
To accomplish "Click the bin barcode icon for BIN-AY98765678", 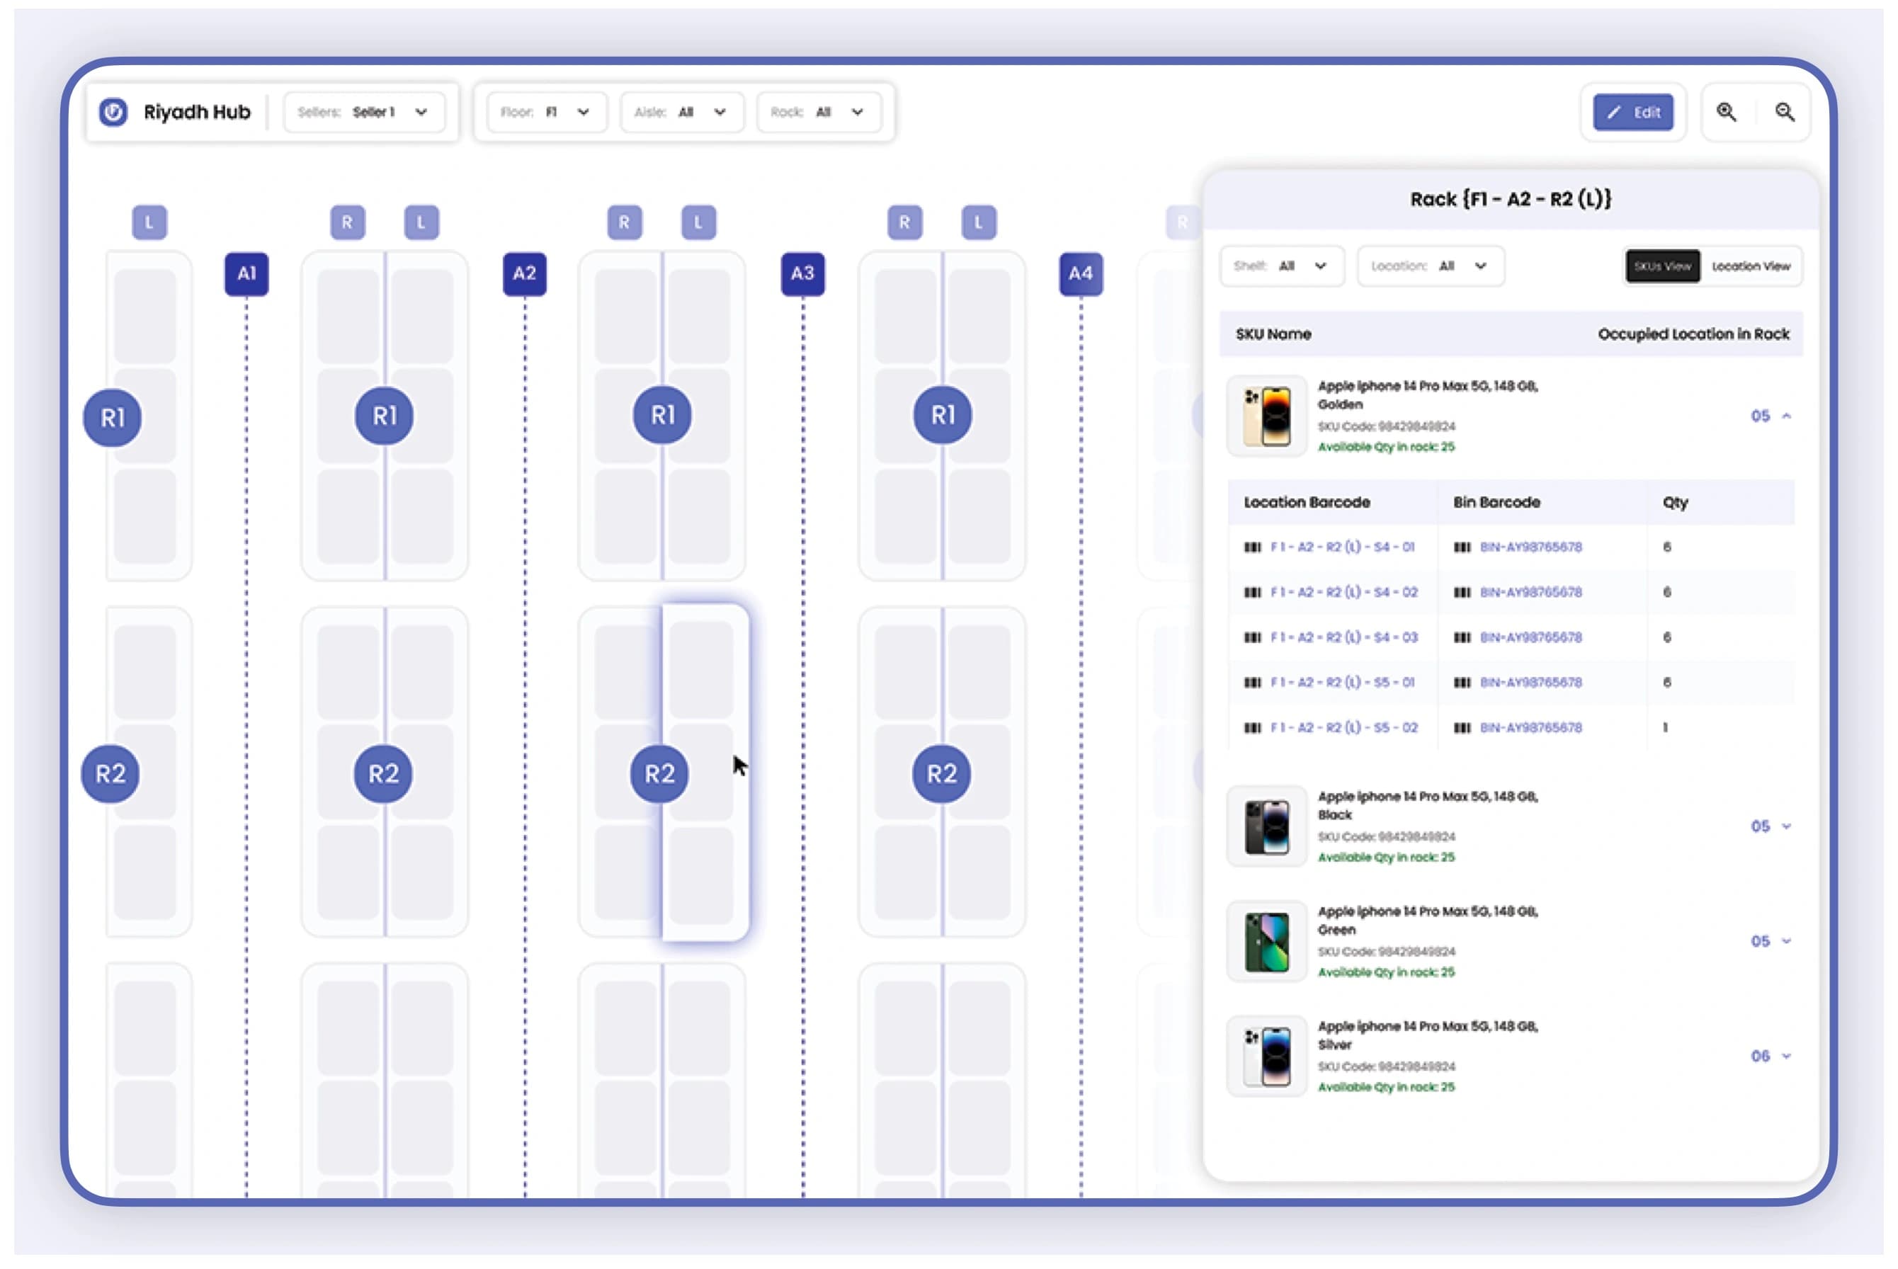I will pos(1462,546).
